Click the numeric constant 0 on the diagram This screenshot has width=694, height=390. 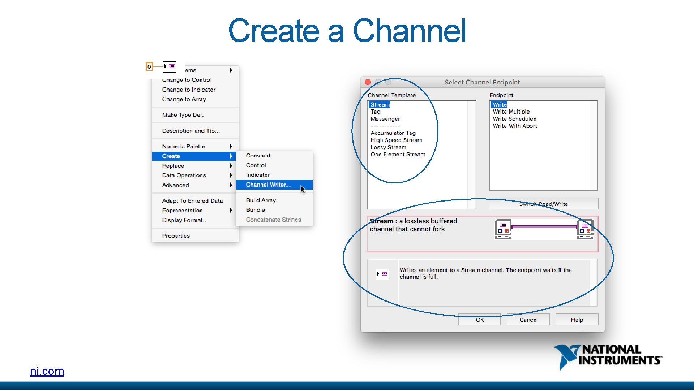[149, 66]
